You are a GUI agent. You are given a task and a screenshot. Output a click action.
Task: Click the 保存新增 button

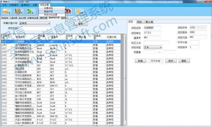click(156, 61)
